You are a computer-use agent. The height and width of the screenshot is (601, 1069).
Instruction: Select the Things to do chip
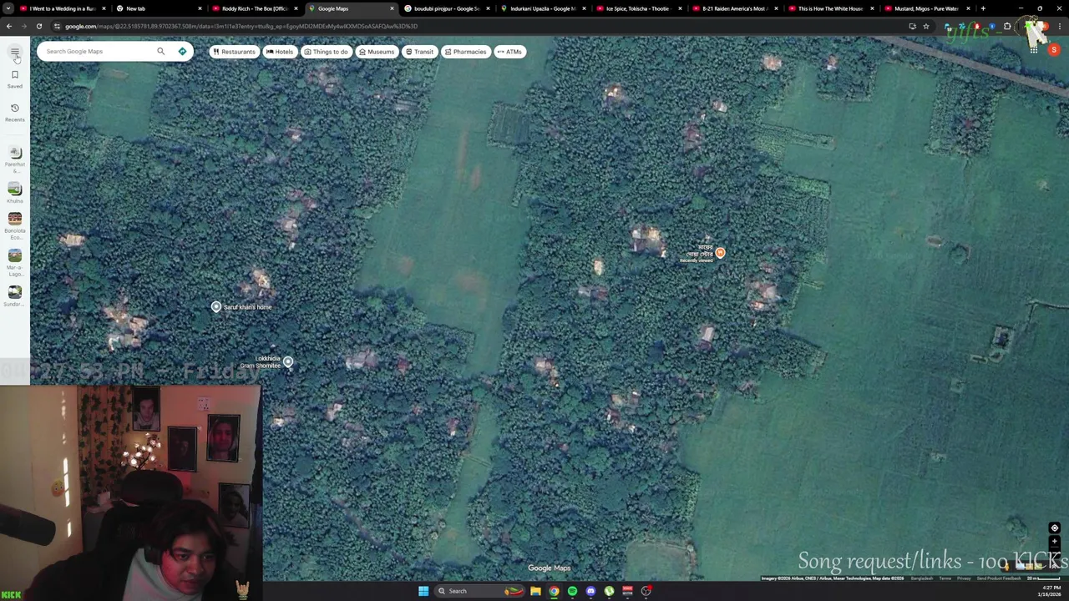pos(326,52)
